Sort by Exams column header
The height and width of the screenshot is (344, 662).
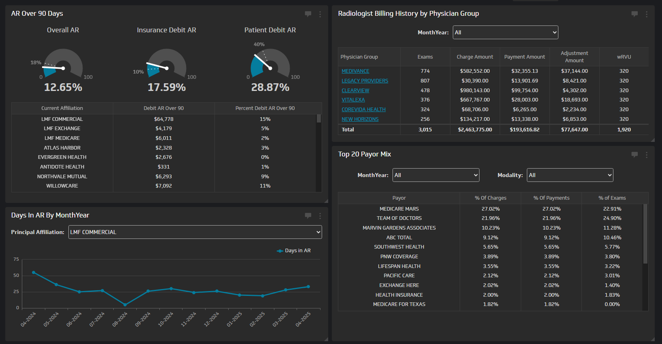pyautogui.click(x=425, y=57)
